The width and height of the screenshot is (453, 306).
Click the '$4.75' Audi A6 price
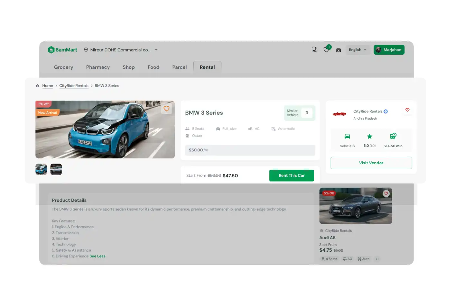coord(326,250)
